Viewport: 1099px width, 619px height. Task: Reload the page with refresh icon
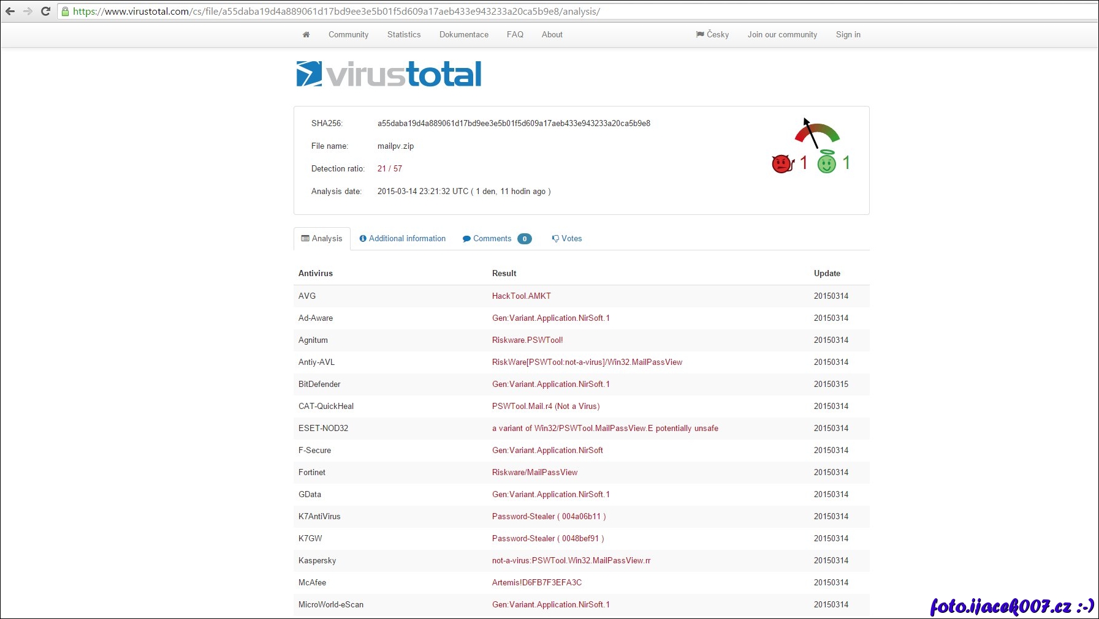pyautogui.click(x=45, y=11)
